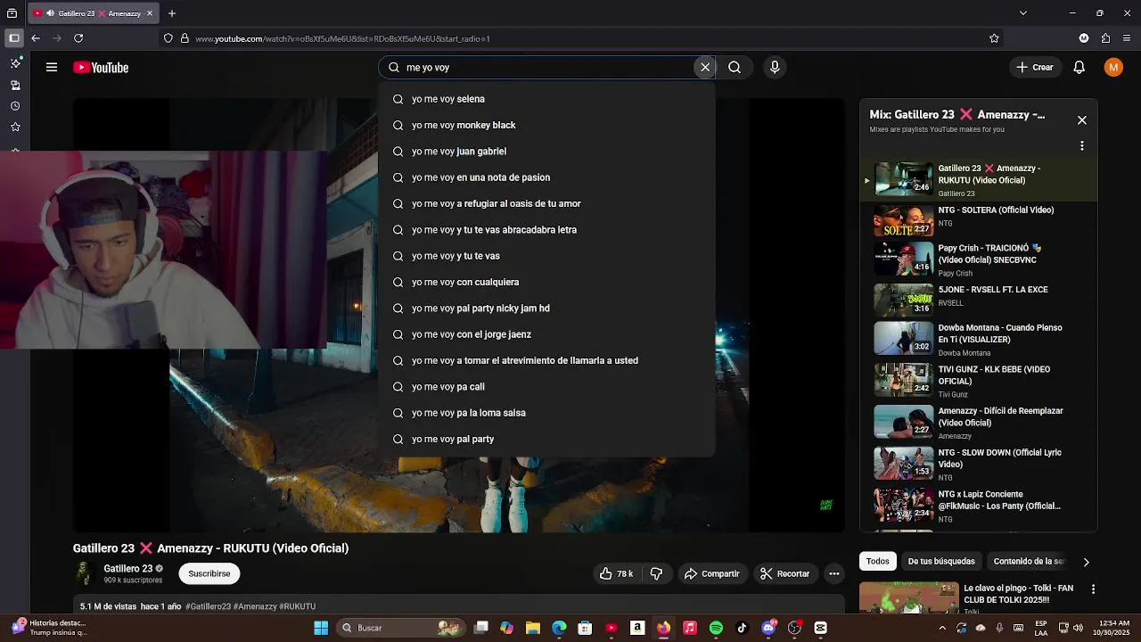Open the browser application menu

point(1128,38)
